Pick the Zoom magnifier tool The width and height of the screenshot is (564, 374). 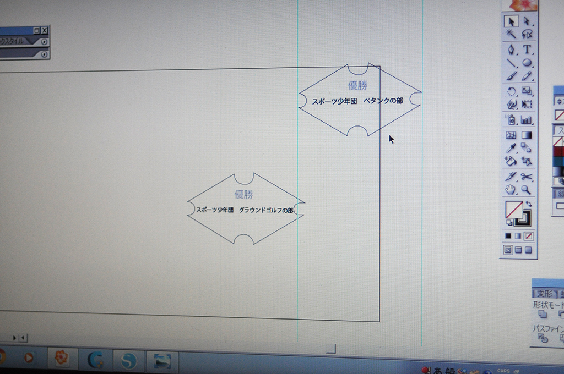(527, 190)
